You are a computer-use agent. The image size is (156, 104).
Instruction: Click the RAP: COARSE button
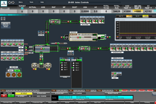point(77,93)
